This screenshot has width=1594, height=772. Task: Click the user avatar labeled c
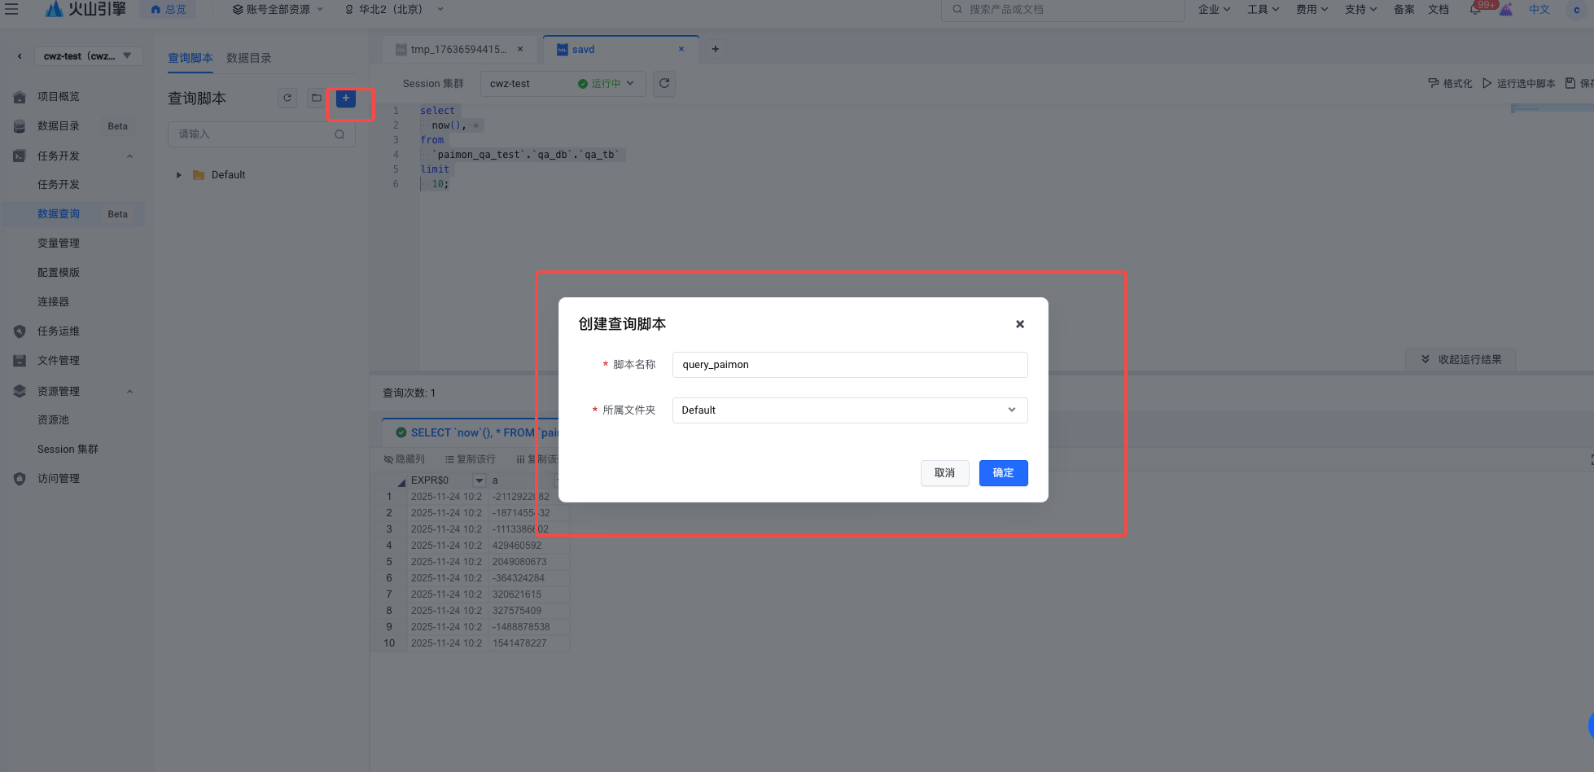[x=1576, y=10]
